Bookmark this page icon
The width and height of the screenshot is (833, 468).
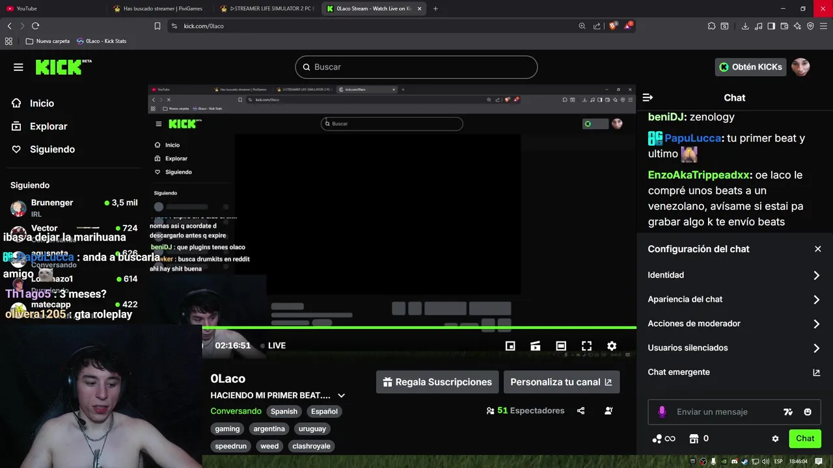[x=157, y=26]
